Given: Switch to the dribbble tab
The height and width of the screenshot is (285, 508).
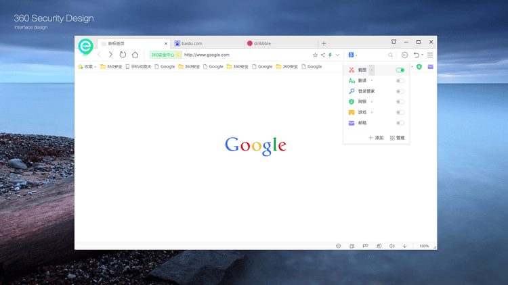Looking at the screenshot, I should (x=278, y=43).
